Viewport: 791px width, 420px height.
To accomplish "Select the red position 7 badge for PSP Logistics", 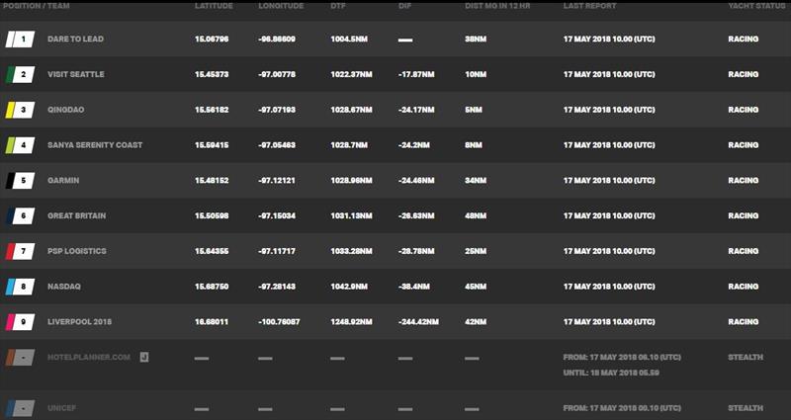I will [x=20, y=251].
